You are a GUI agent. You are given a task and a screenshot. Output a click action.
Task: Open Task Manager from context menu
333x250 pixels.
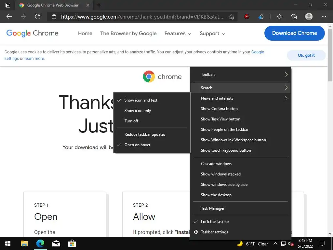point(240,208)
